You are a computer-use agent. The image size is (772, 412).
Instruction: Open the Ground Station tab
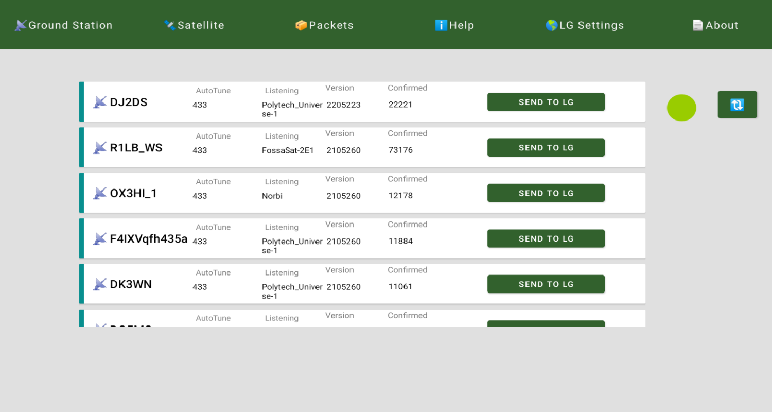coord(64,25)
